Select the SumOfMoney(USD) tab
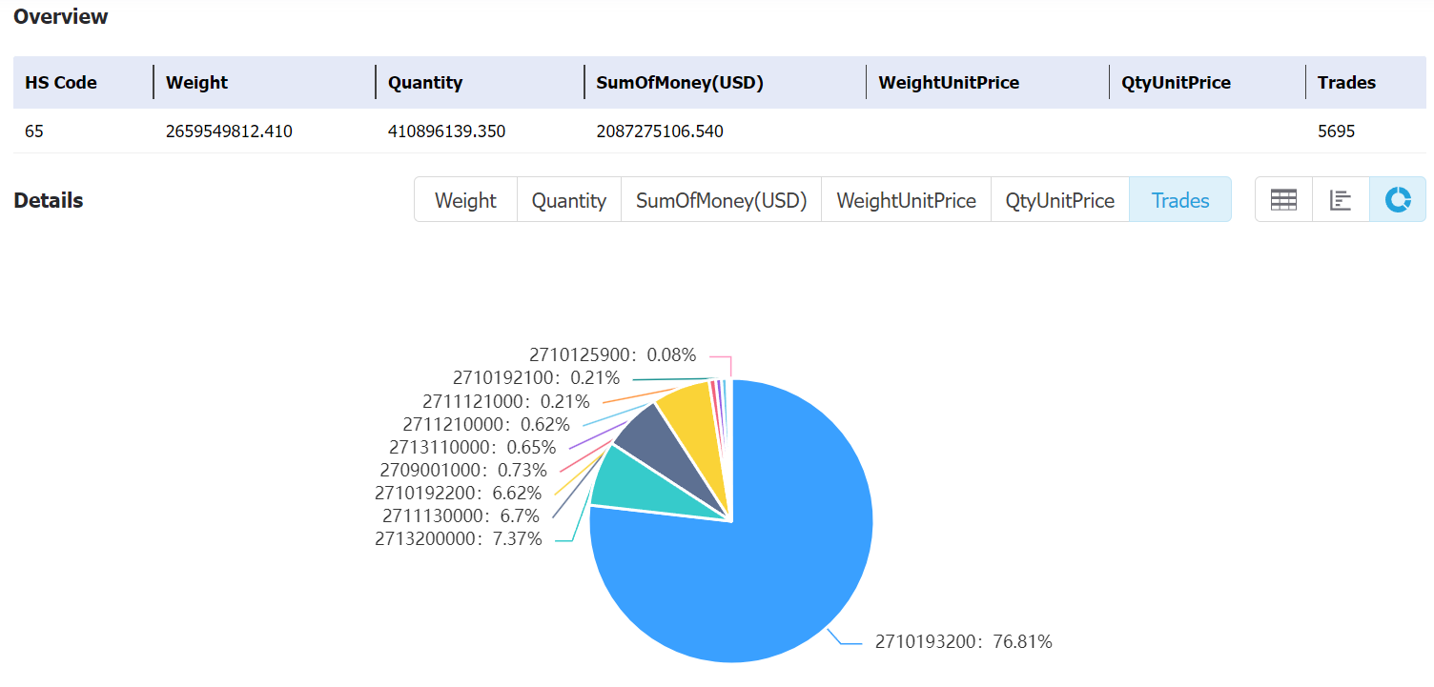Image resolution: width=1434 pixels, height=687 pixels. 721,200
